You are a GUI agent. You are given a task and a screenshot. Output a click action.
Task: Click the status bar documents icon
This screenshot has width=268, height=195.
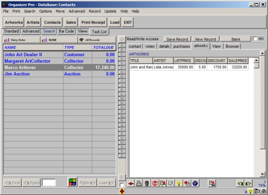(x=257, y=191)
